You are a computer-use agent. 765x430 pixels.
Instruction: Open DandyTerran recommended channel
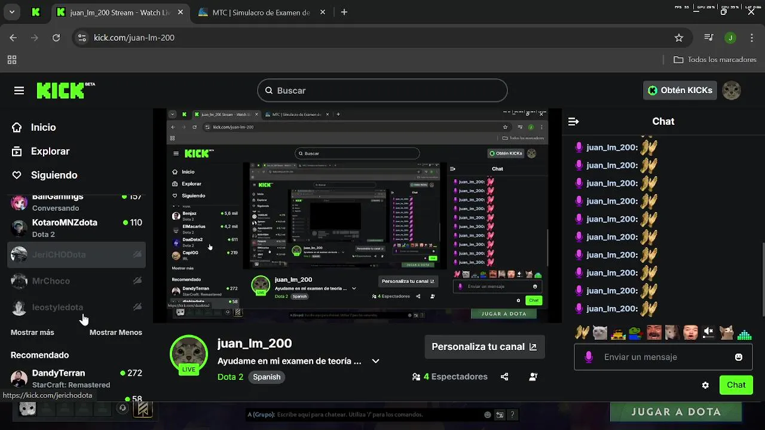[x=76, y=378]
